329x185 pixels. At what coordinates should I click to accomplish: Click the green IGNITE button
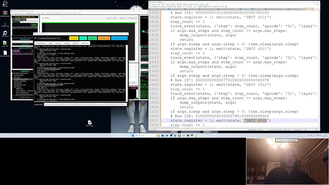[34, 25]
